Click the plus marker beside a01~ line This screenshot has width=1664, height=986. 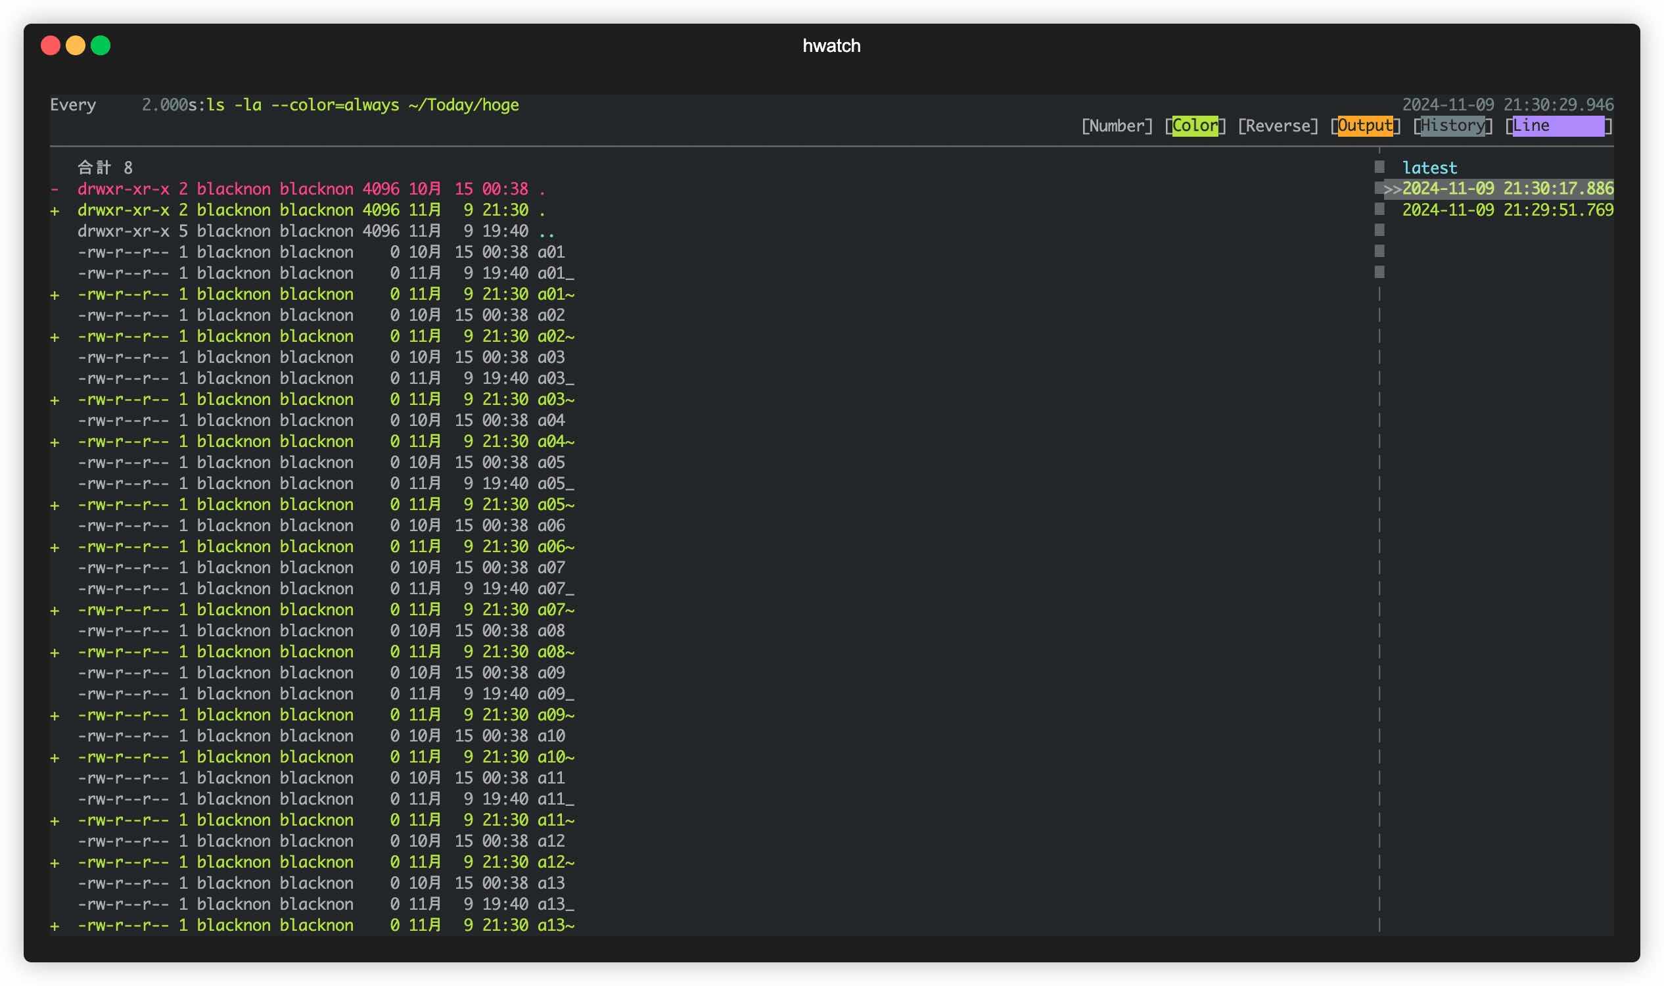click(55, 294)
